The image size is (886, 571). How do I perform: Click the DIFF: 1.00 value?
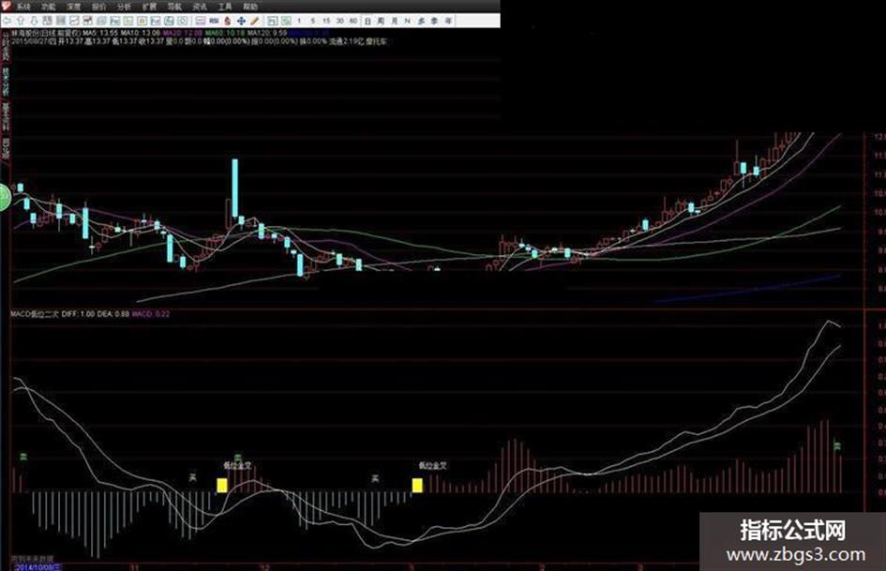click(78, 314)
